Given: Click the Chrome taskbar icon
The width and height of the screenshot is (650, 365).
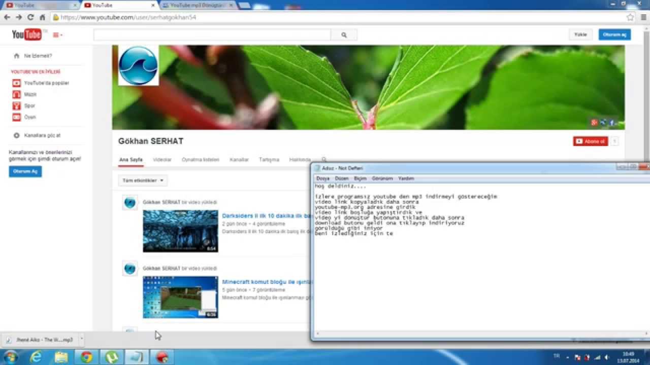Looking at the screenshot, I should [86, 357].
